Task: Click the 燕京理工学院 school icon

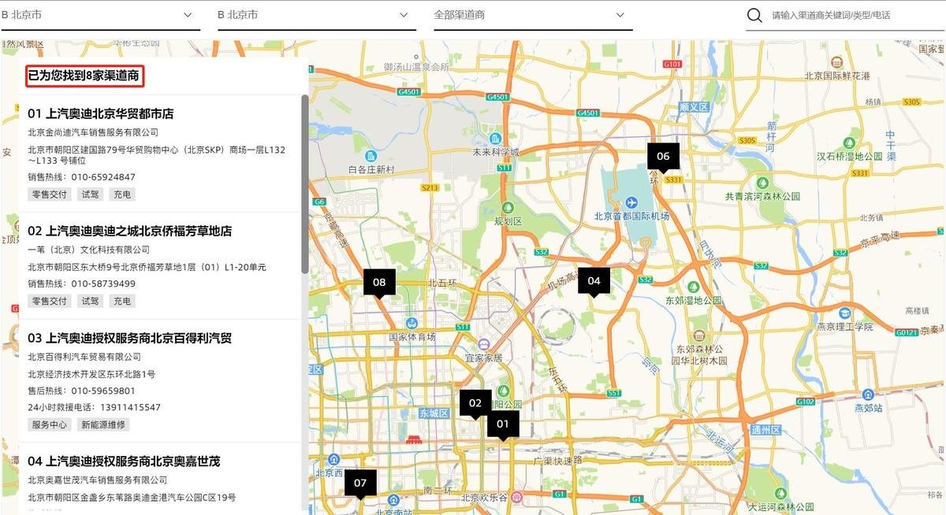Action: pyautogui.click(x=844, y=313)
